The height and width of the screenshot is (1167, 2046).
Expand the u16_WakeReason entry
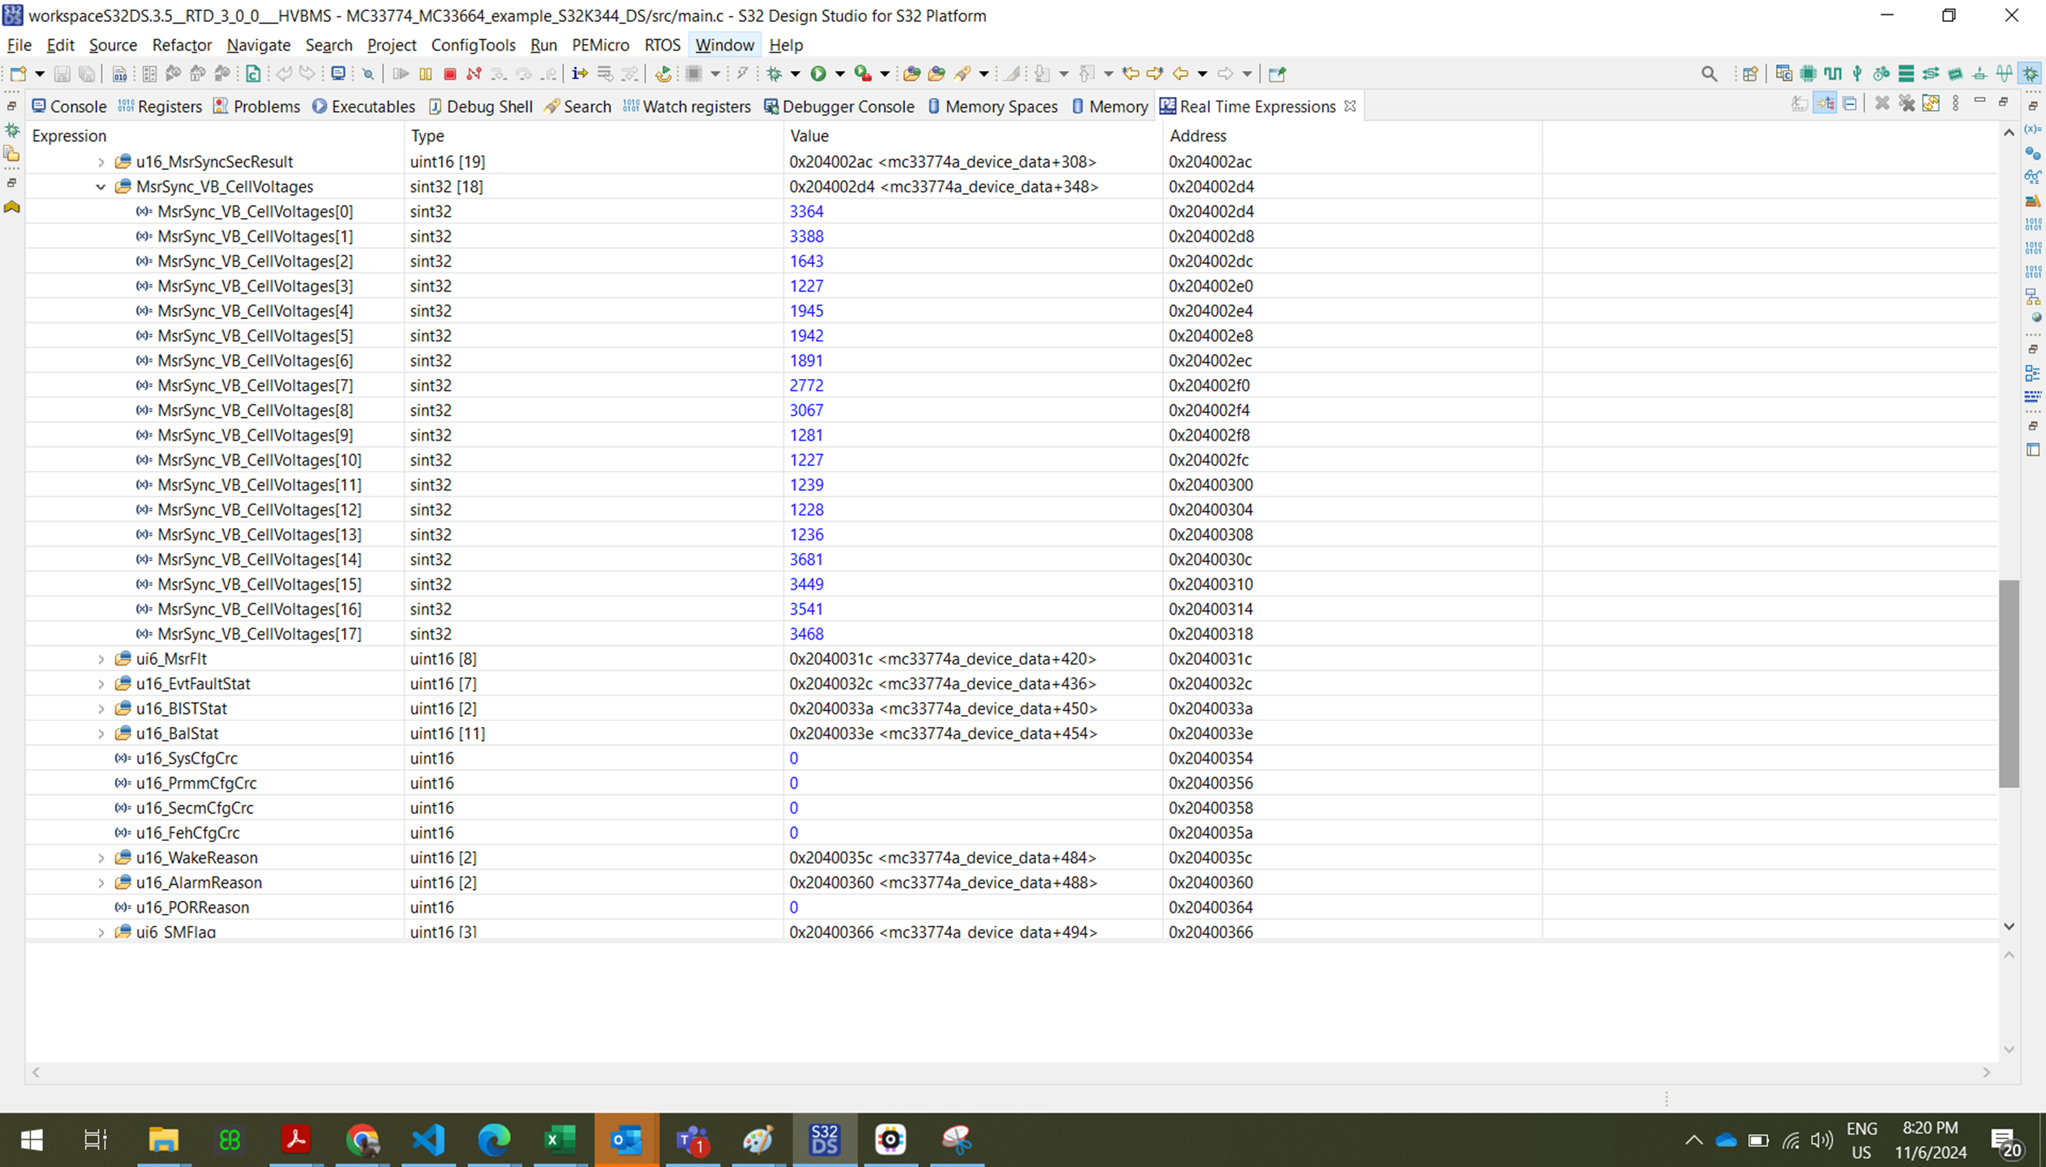(100, 857)
